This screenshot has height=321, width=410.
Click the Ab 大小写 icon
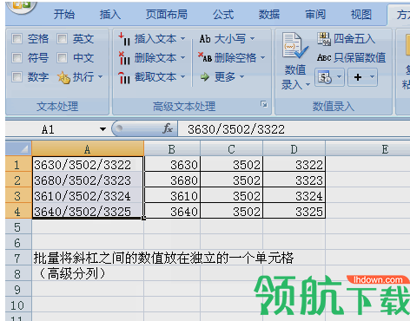[x=205, y=39]
